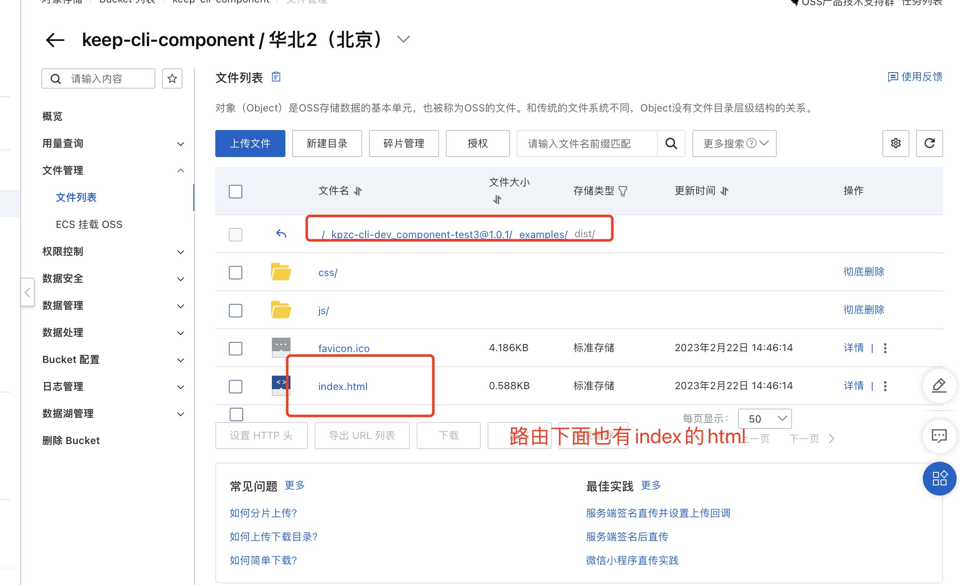Click the star favorites icon next to sidebar search

coord(172,79)
